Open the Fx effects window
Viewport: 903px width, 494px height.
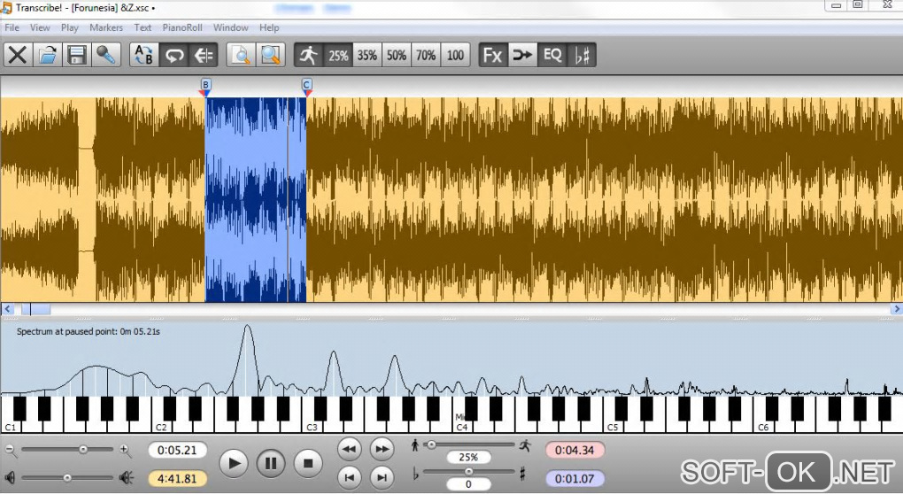click(x=493, y=55)
